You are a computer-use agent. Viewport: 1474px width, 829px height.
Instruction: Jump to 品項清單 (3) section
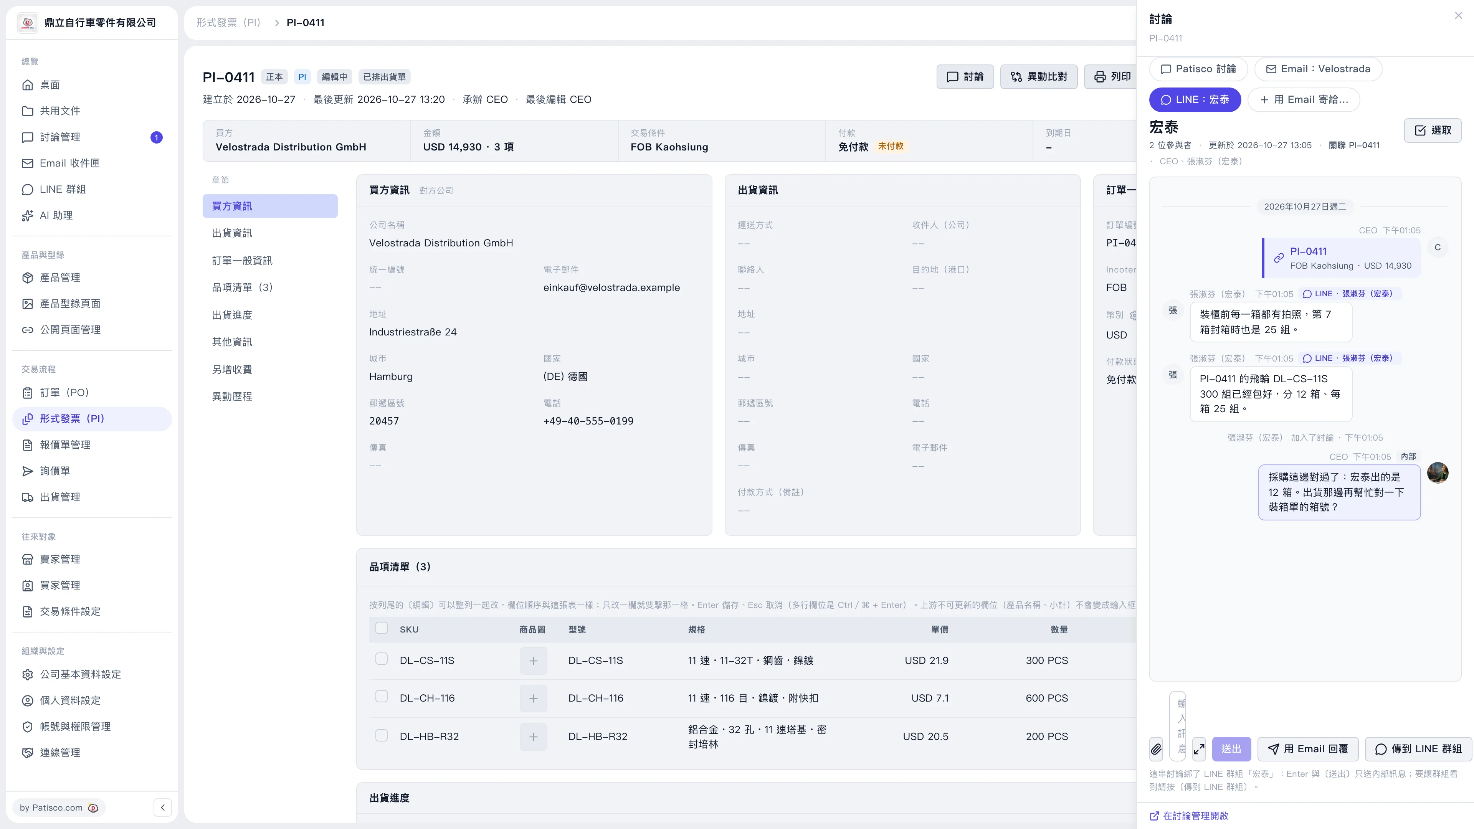click(270, 287)
